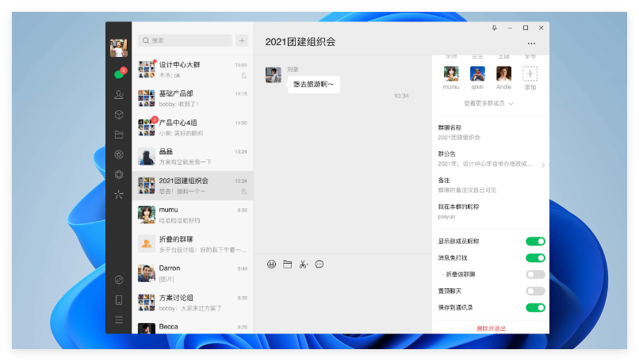
Task: Open the Moments aperture icon in the sidebar
Action: coord(119,154)
